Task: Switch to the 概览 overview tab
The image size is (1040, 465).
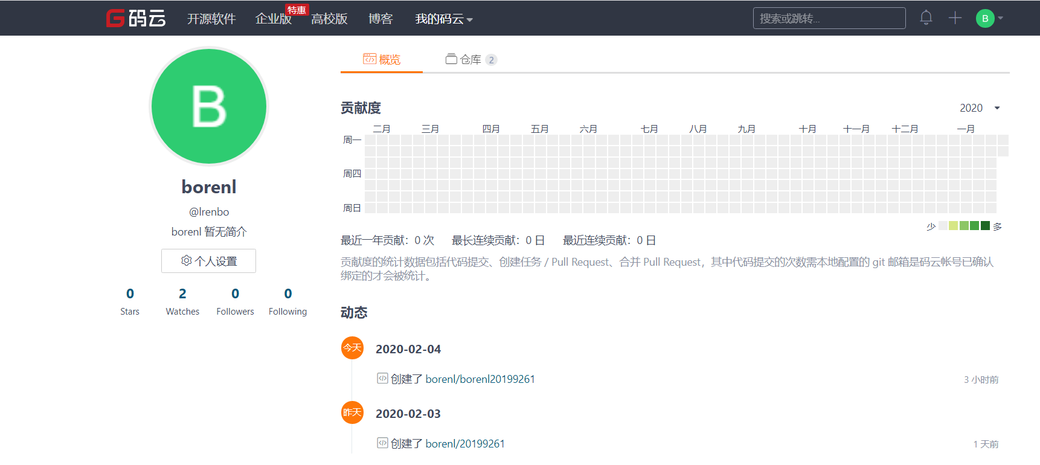Action: [382, 59]
